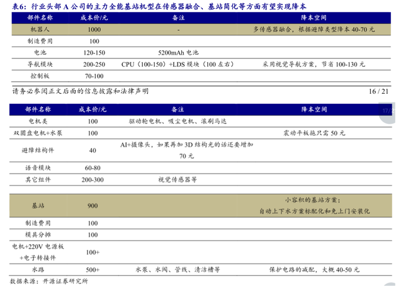Click the 请务必参阅正文后面的信息披露 disclaimer line
Screen dimensions: 403x292
tap(81, 91)
